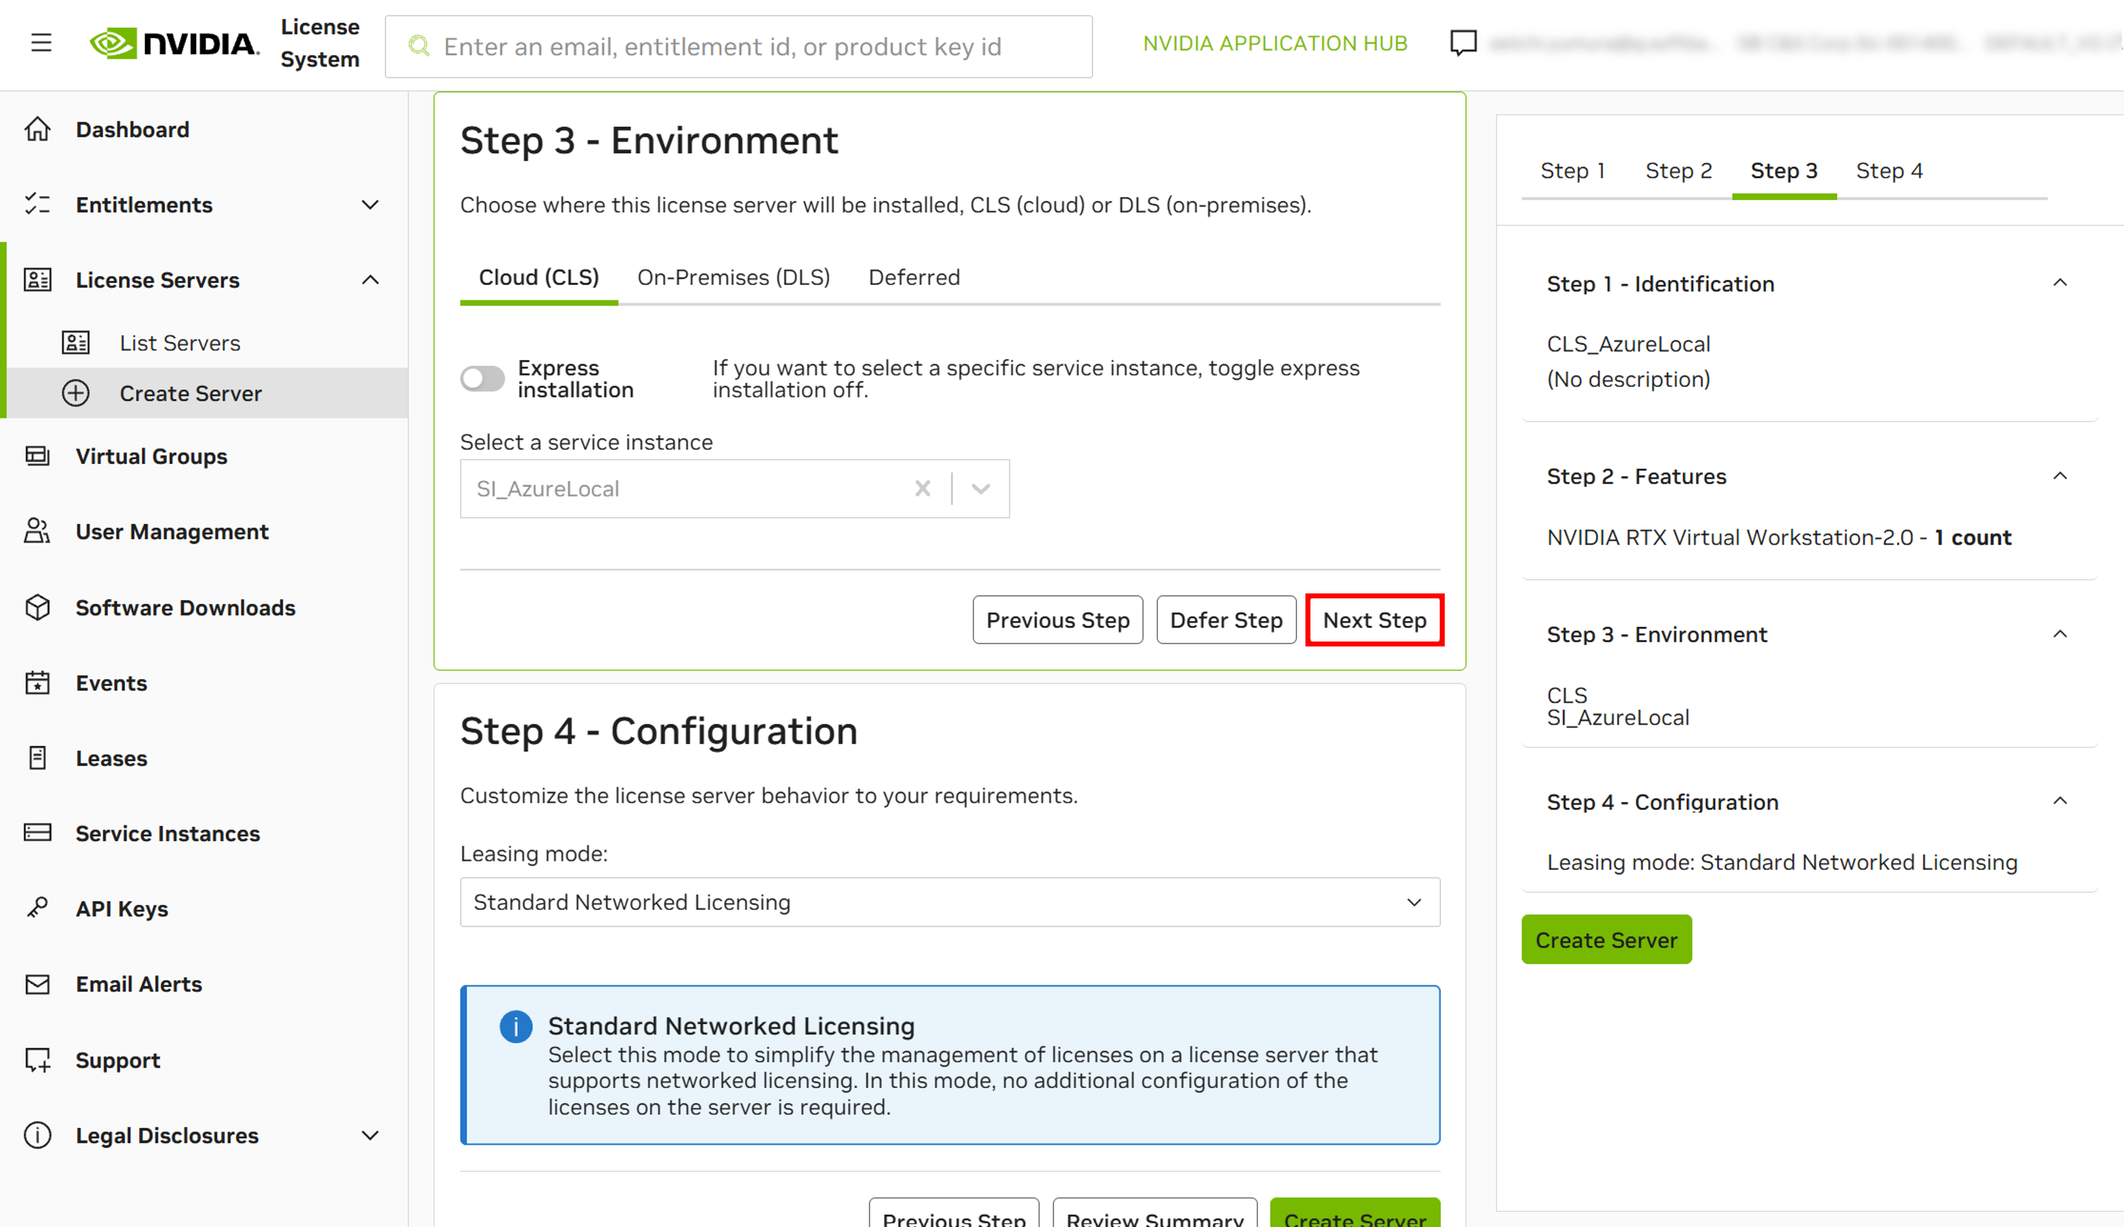Click the Virtual Groups icon
The image size is (2124, 1227).
38,457
